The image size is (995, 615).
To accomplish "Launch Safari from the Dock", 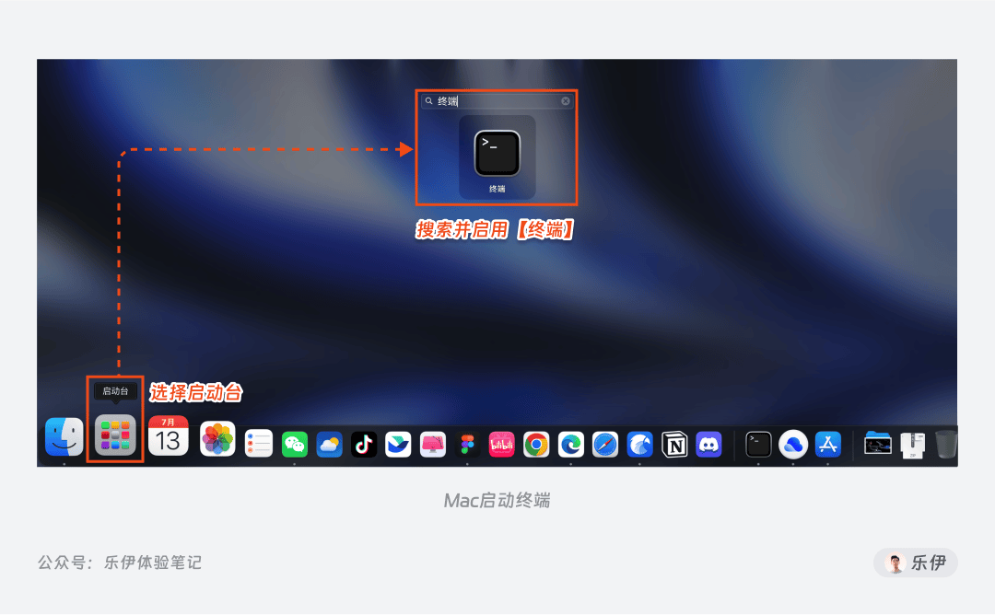I will [605, 445].
